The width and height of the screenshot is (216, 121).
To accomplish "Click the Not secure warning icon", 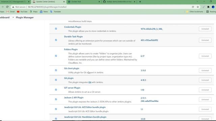I will [x=13, y=7].
